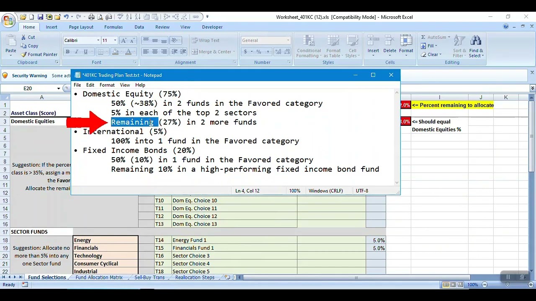
Task: Expand the Fill dropdown
Action: pyautogui.click(x=436, y=46)
